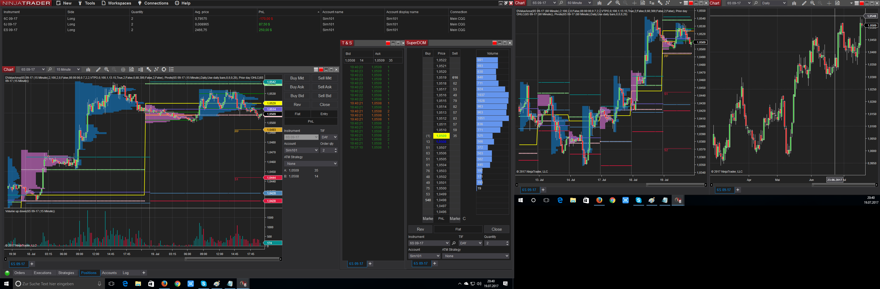Open the 15 Minute interval dropdown
Image resolution: width=880 pixels, height=289 pixels.
coord(68,70)
